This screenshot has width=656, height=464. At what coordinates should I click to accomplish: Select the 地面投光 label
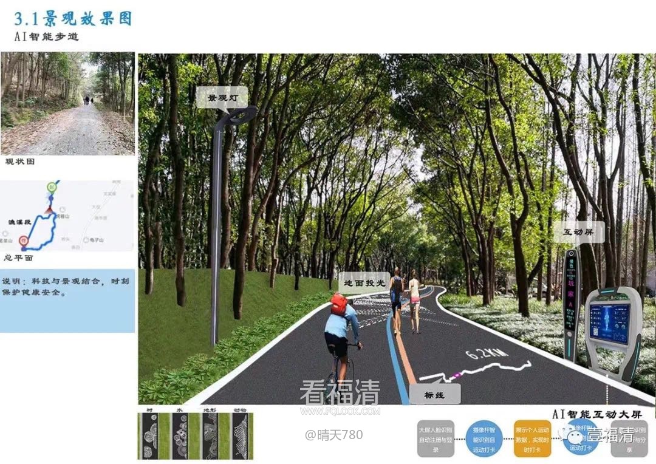tap(364, 283)
